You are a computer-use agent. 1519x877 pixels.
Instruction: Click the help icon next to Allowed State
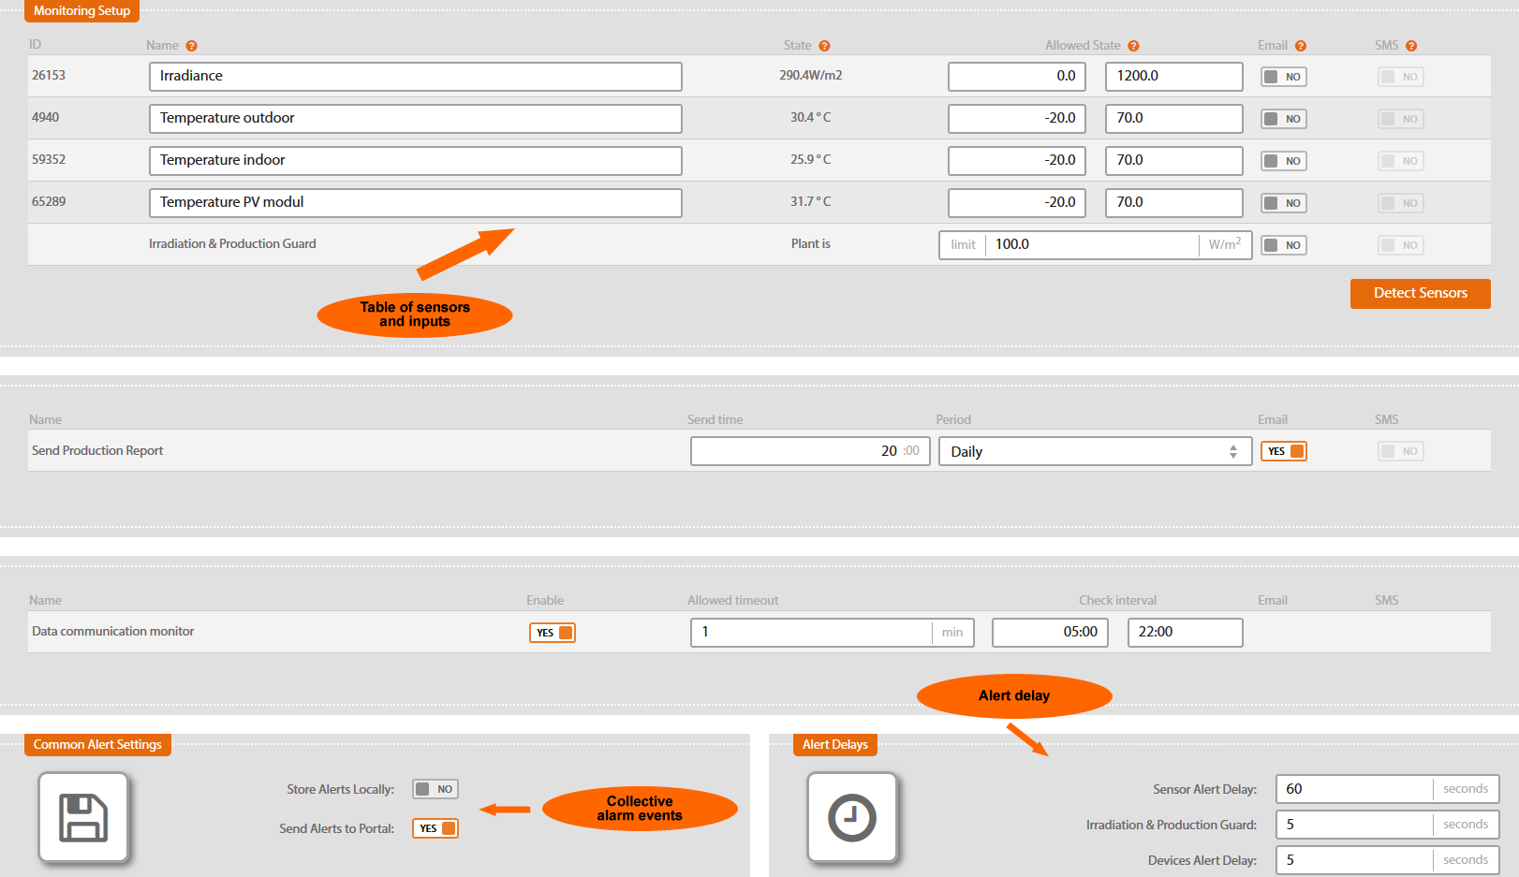point(1133,46)
